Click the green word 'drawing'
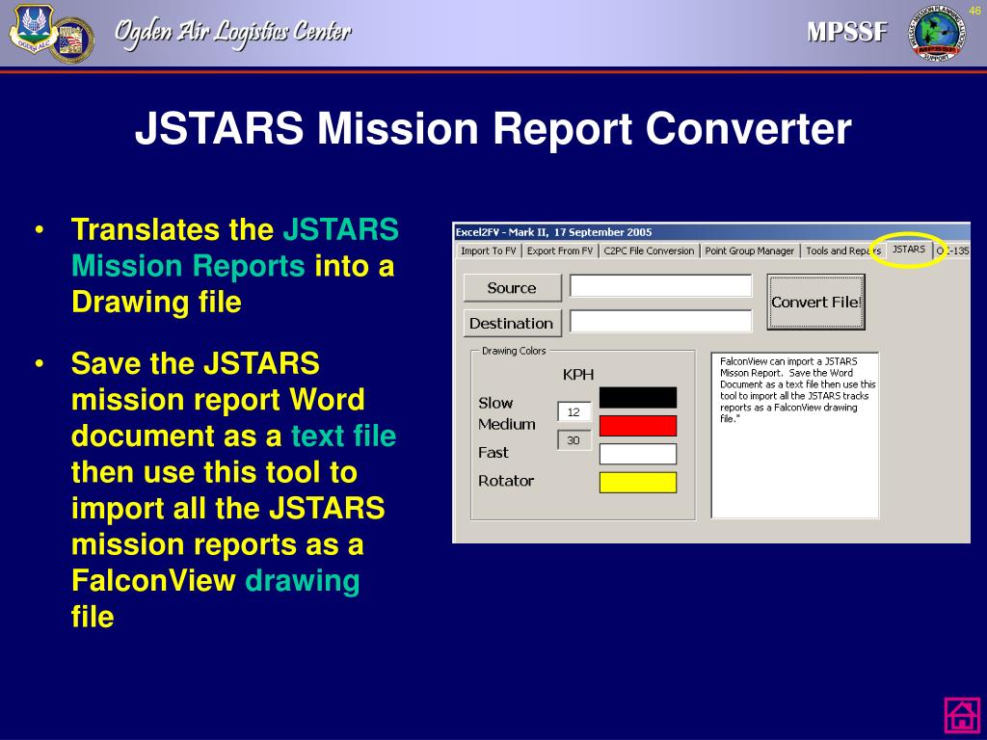Screen dimensions: 987x740 click(302, 581)
